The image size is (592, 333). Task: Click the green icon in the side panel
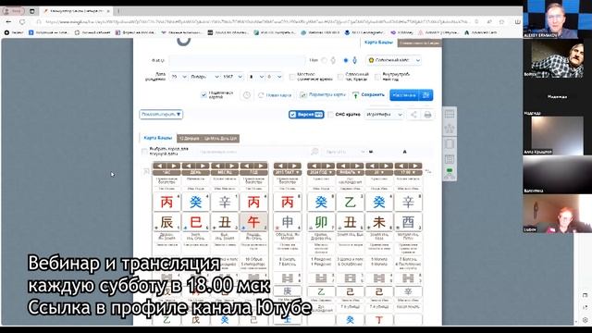coord(450,173)
